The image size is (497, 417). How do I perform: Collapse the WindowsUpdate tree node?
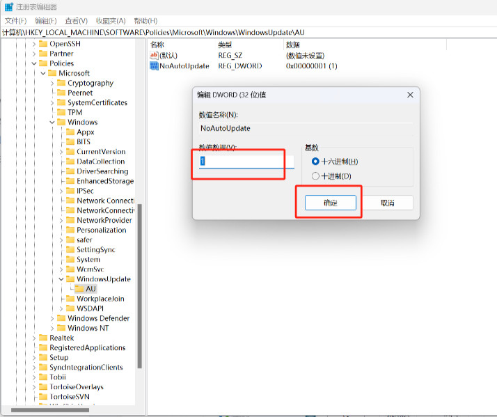click(61, 279)
